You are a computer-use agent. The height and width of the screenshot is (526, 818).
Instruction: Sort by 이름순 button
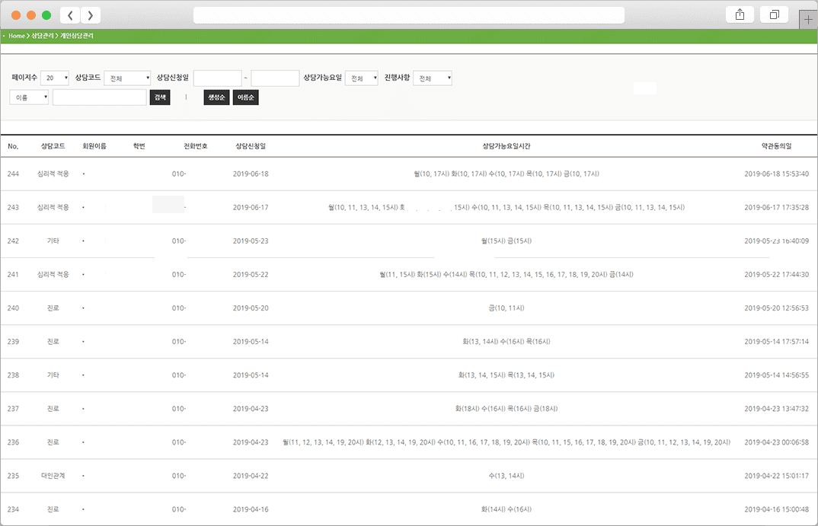[x=246, y=97]
